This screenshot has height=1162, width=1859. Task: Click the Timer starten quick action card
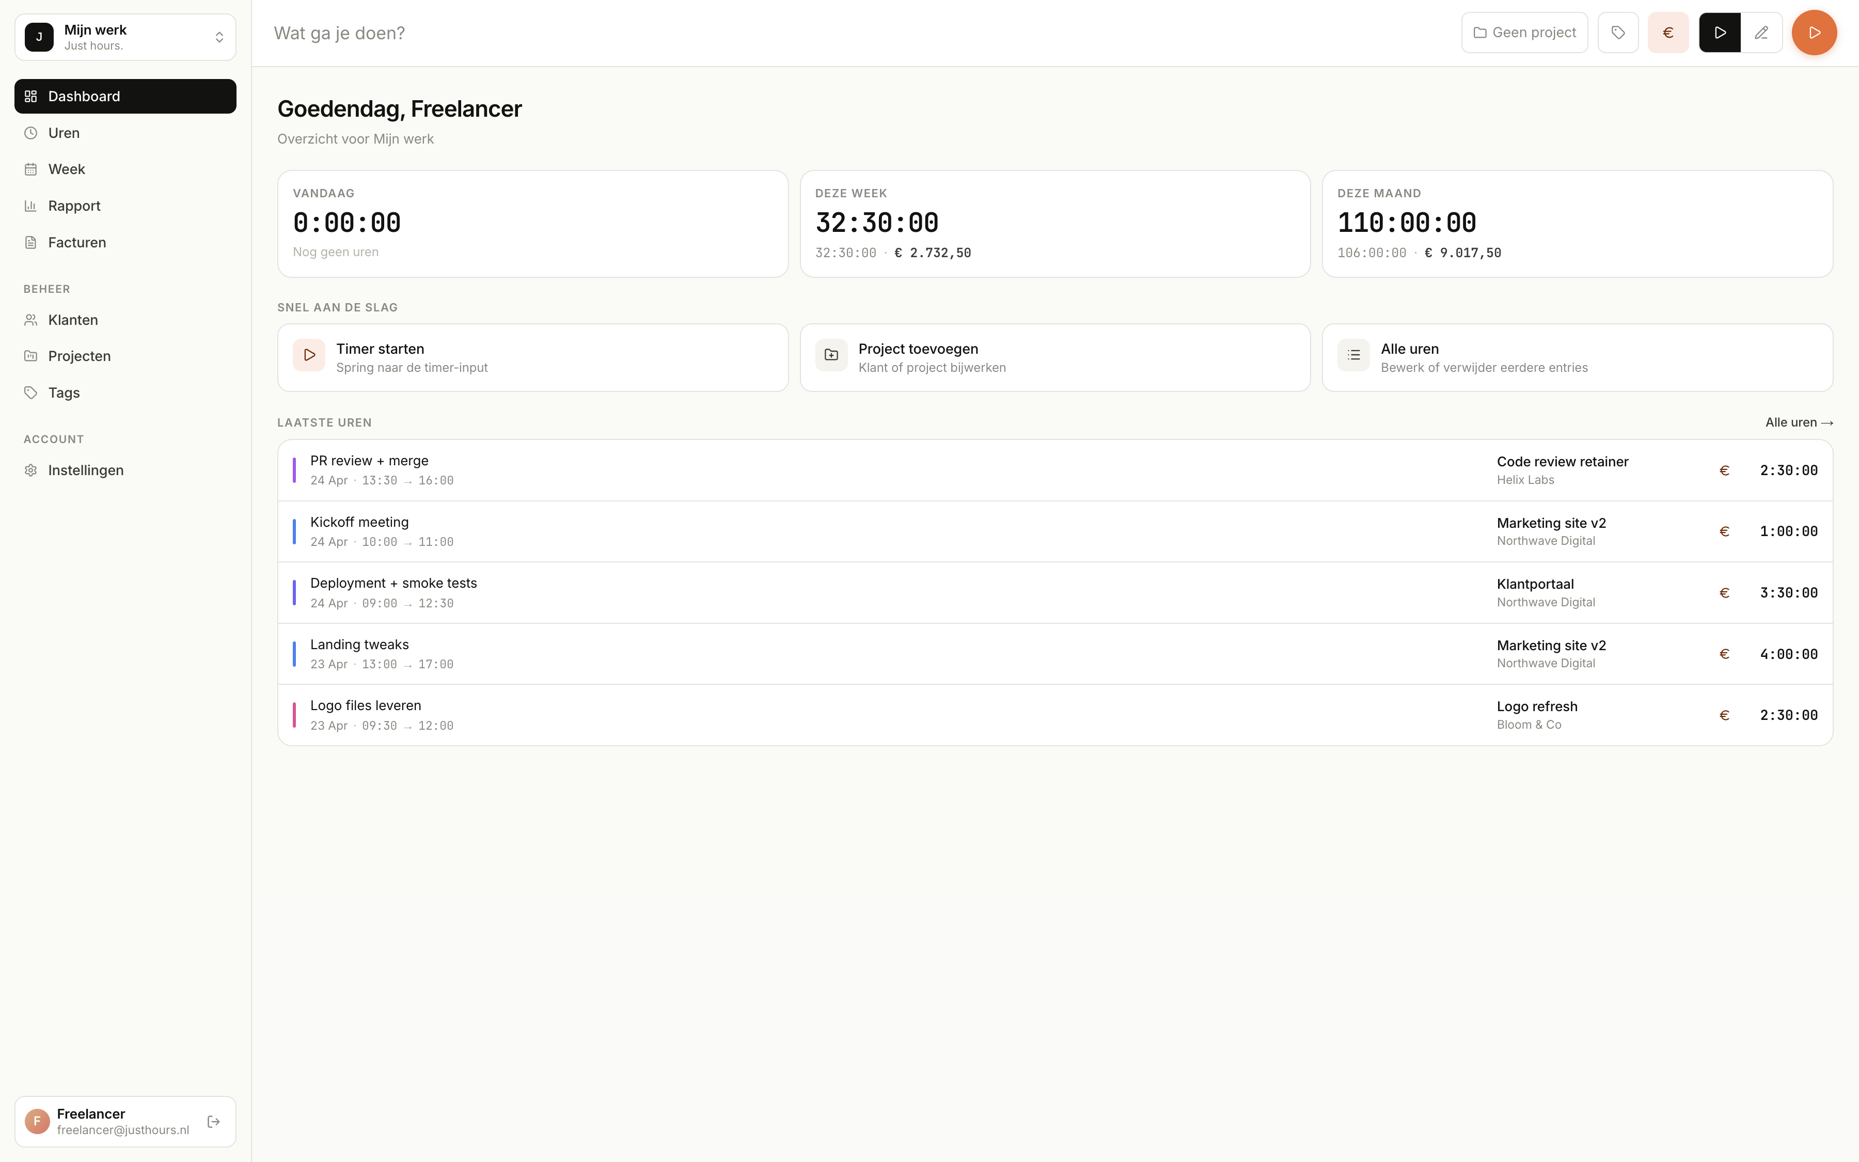[532, 356]
